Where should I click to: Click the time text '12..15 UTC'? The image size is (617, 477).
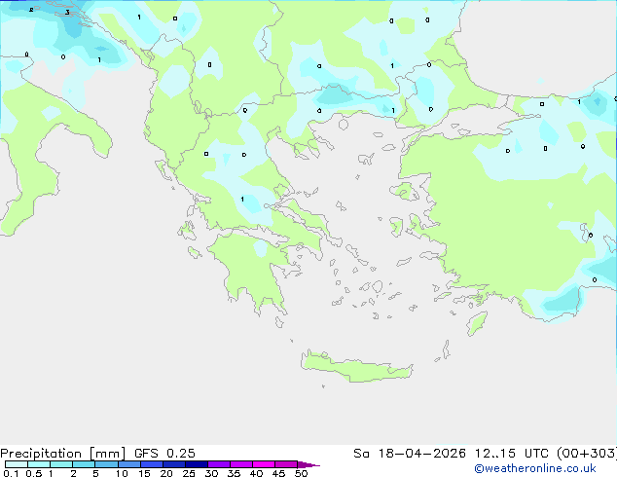point(512,454)
